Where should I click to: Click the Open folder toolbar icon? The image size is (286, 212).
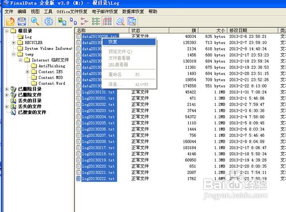coord(10,21)
